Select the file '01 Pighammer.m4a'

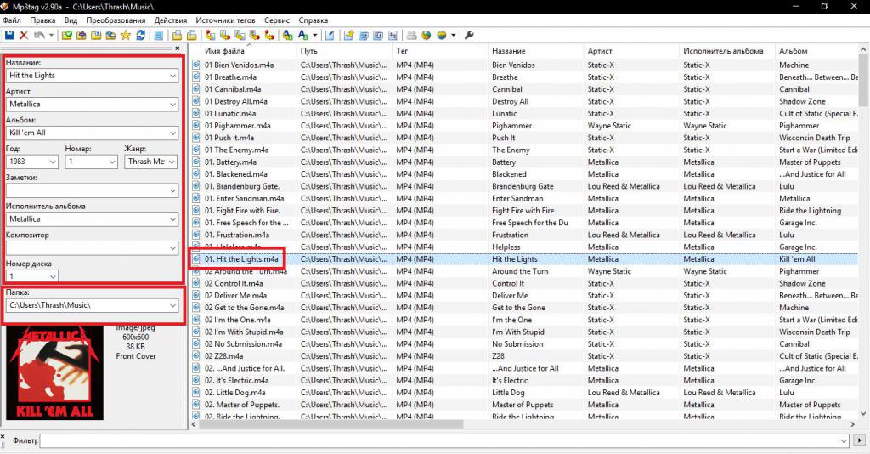[238, 126]
